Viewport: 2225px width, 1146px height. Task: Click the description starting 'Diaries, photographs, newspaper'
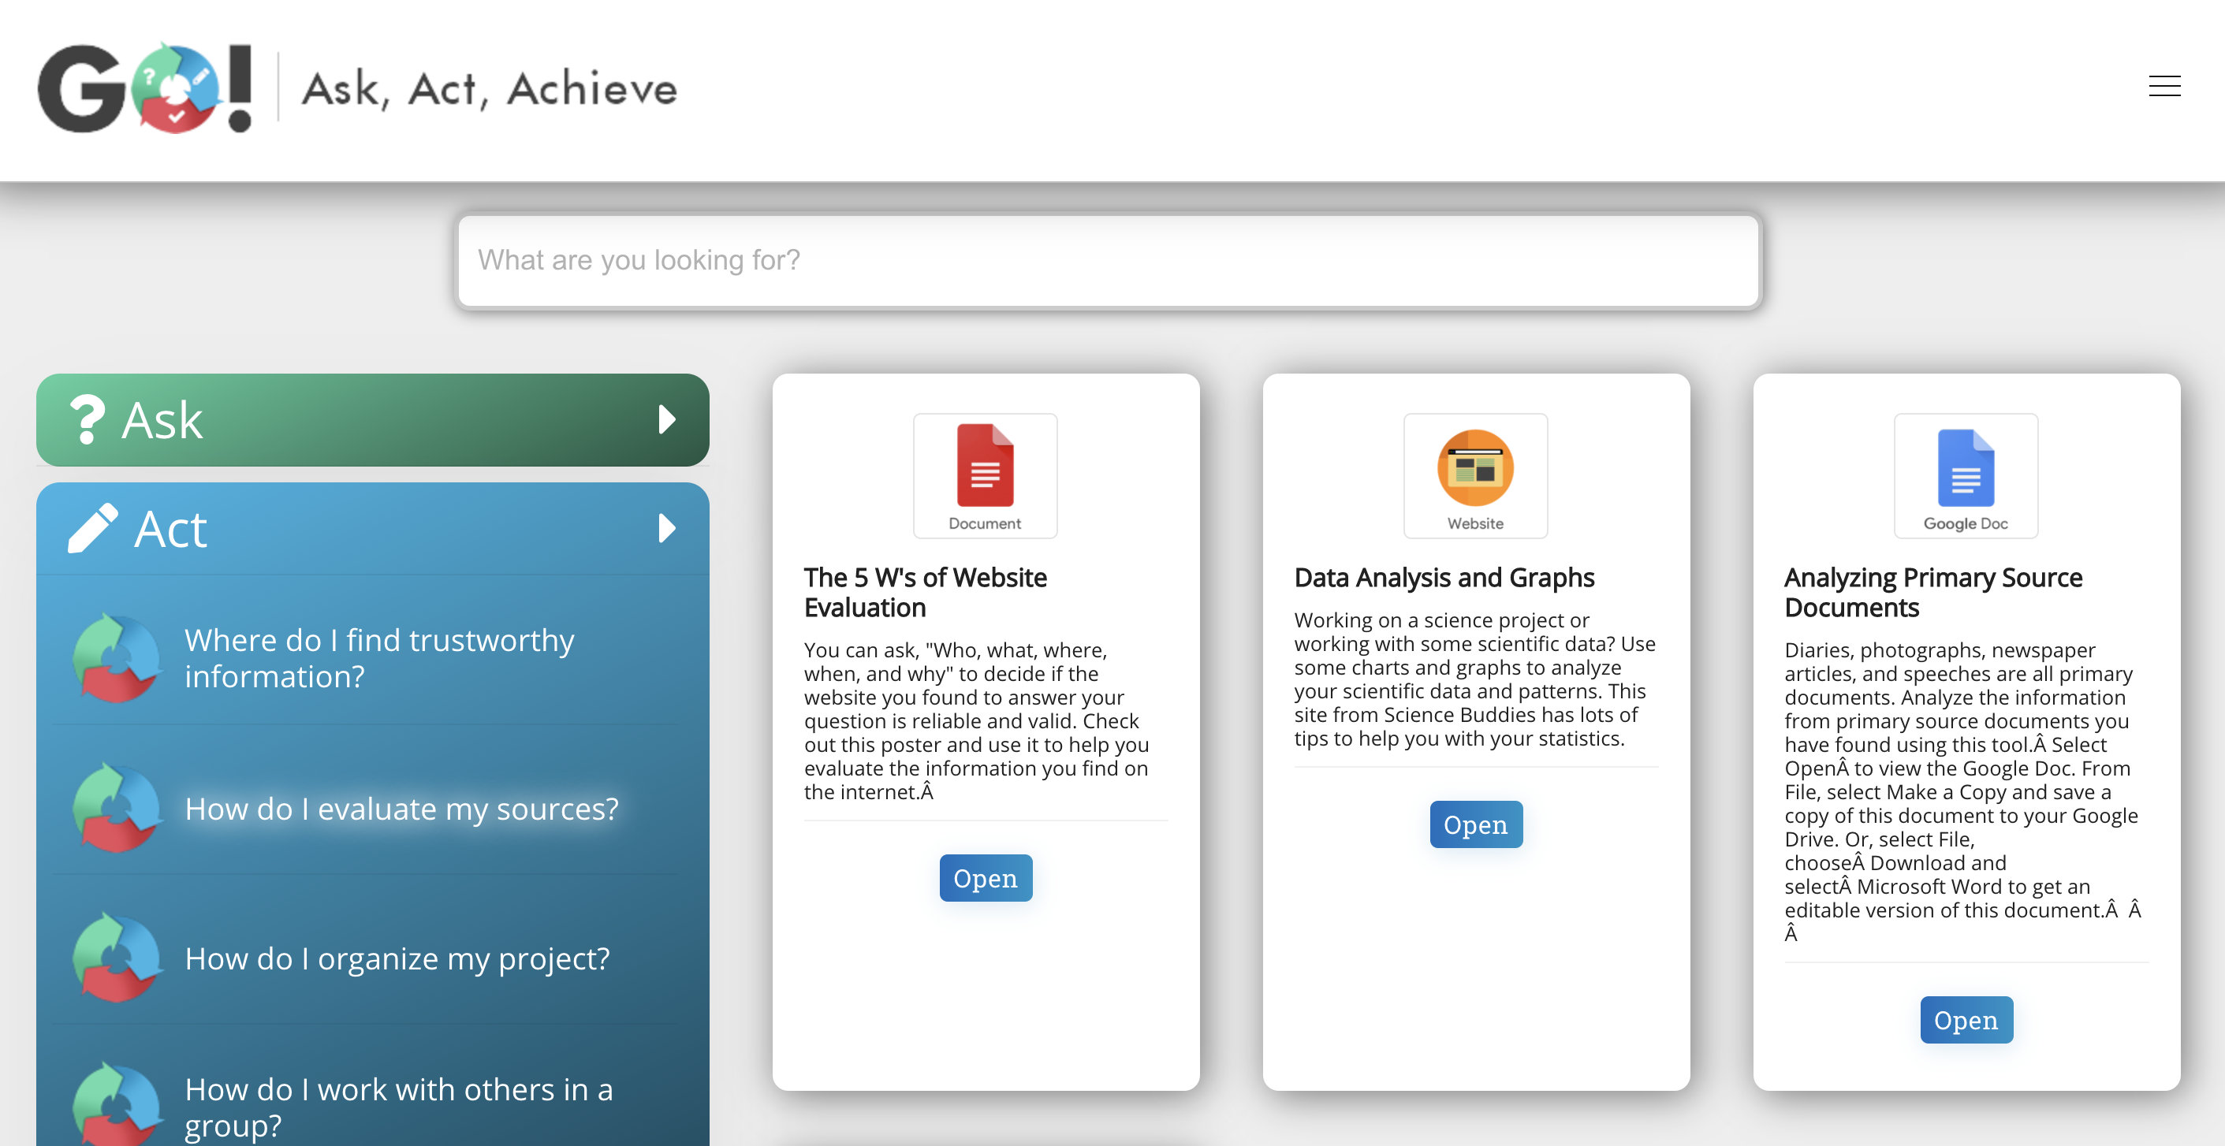1962,792
